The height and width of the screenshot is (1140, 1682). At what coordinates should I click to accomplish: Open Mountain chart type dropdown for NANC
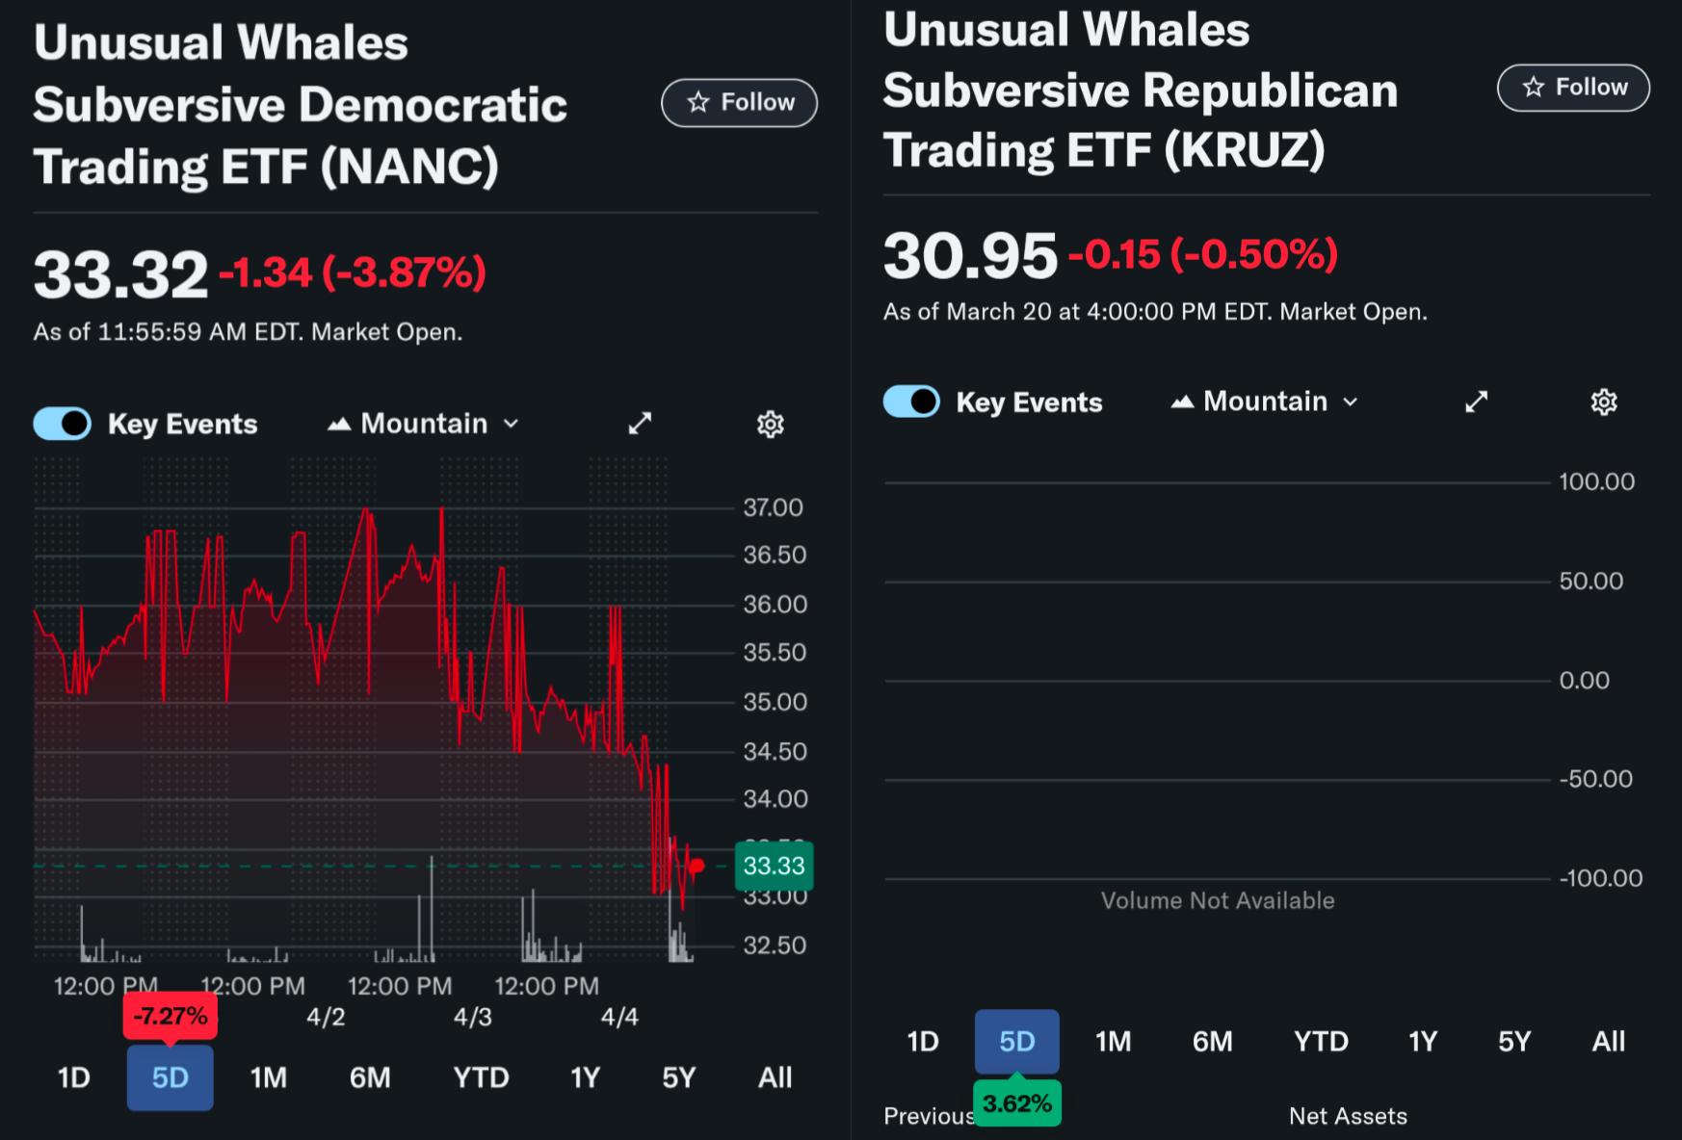pyautogui.click(x=424, y=424)
